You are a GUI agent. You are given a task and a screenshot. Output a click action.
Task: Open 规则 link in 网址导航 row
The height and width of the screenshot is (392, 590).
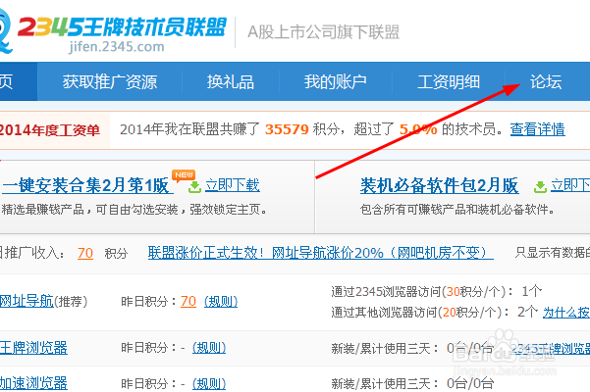click(221, 301)
